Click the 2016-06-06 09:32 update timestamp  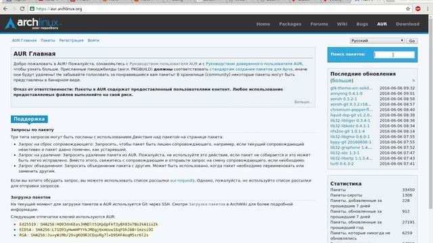click(x=397, y=88)
